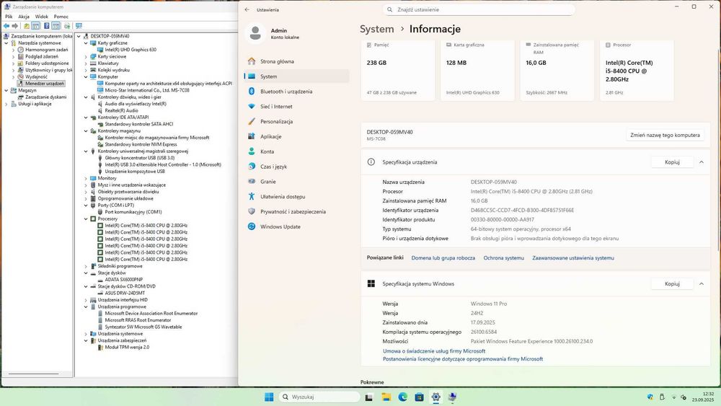Click the Windows Start button
The height and width of the screenshot is (406, 721).
click(269, 397)
